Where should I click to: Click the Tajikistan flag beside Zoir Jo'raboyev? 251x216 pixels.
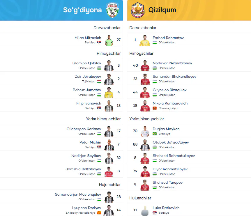pyautogui.click(x=99, y=82)
